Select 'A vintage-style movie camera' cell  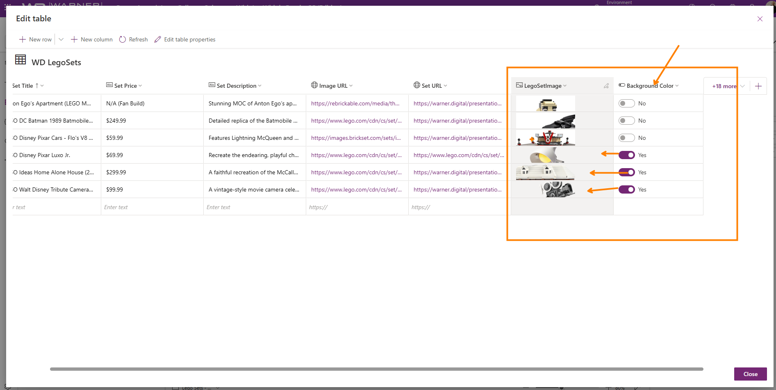[255, 189]
